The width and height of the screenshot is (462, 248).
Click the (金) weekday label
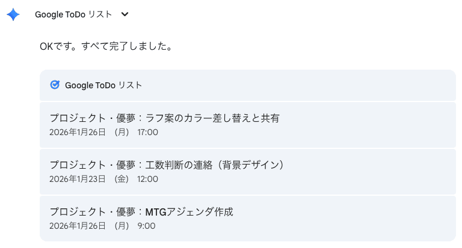121,179
